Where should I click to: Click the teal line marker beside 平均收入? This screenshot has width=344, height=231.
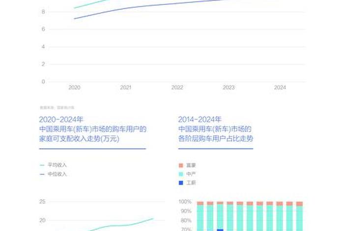[x=42, y=165]
